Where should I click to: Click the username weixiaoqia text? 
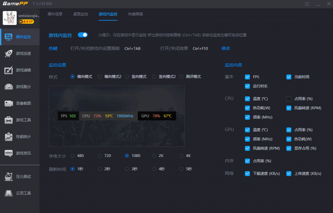pyautogui.click(x=29, y=16)
